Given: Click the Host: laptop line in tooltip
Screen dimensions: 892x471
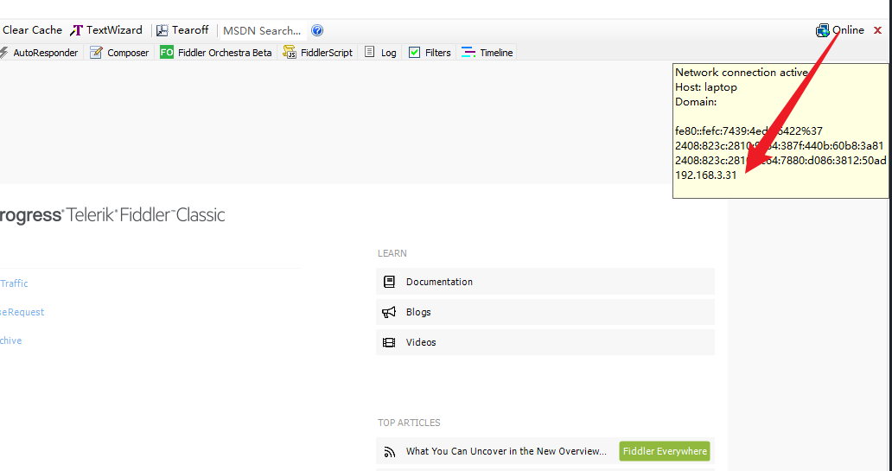Looking at the screenshot, I should 706,87.
